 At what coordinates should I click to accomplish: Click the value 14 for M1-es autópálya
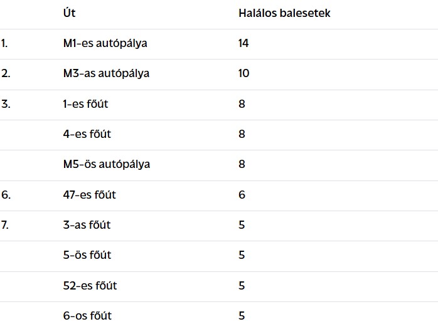(243, 43)
